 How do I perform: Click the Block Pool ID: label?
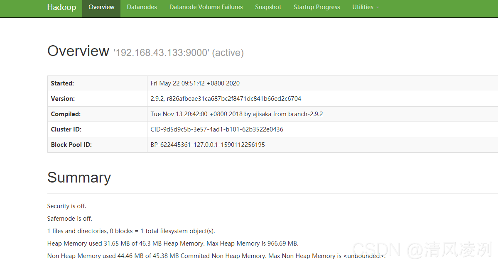(71, 145)
